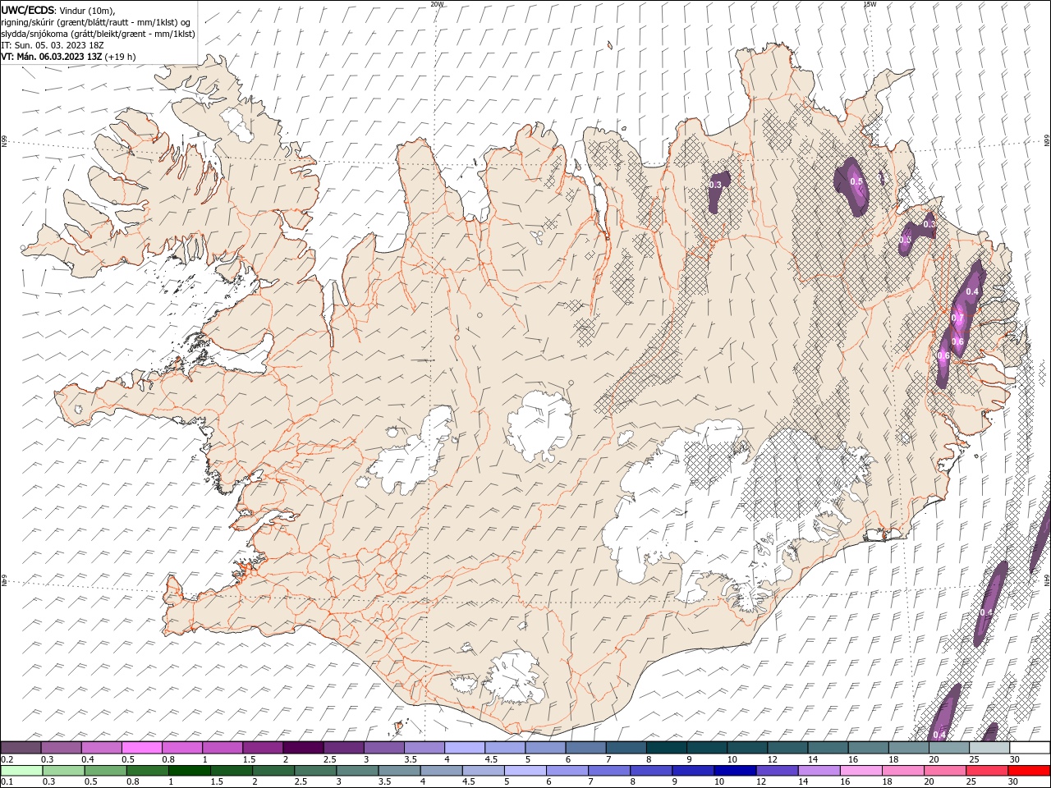The width and height of the screenshot is (1051, 788).
Task: Pick the 25 red-pink swatch in lower scale
Action: [x=987, y=771]
